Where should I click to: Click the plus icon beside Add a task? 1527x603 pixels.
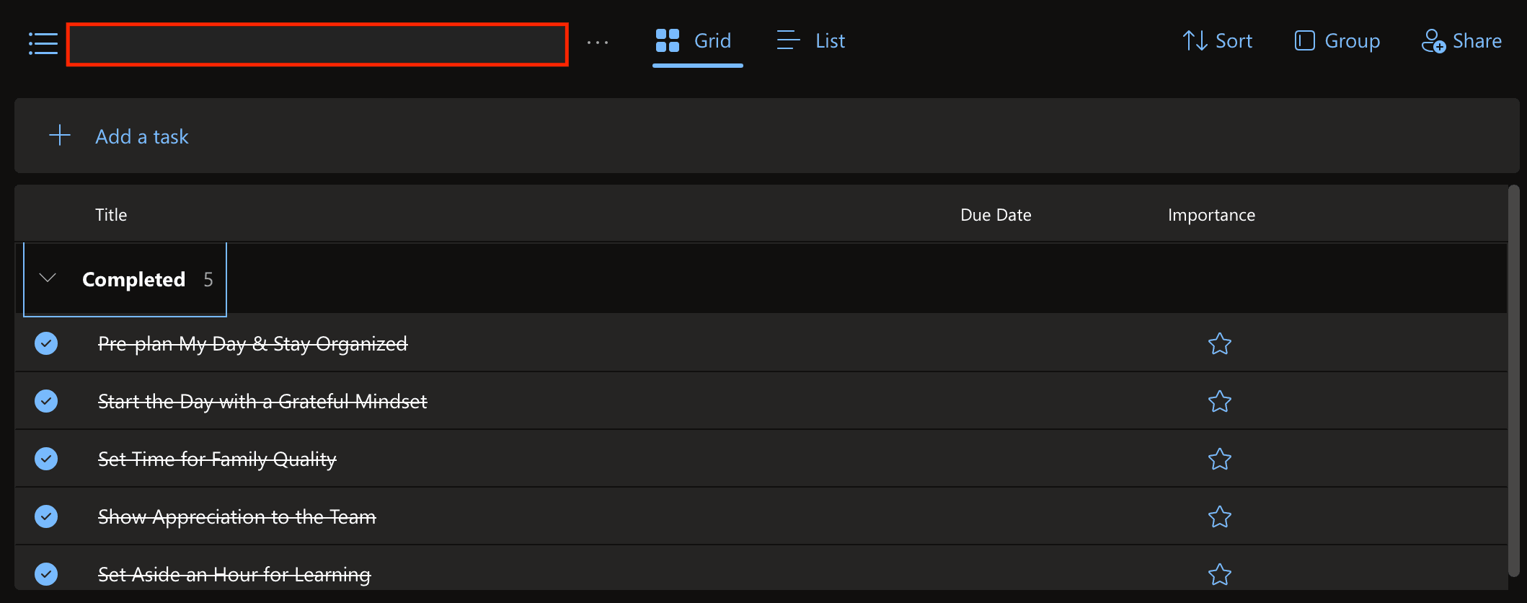(x=59, y=135)
